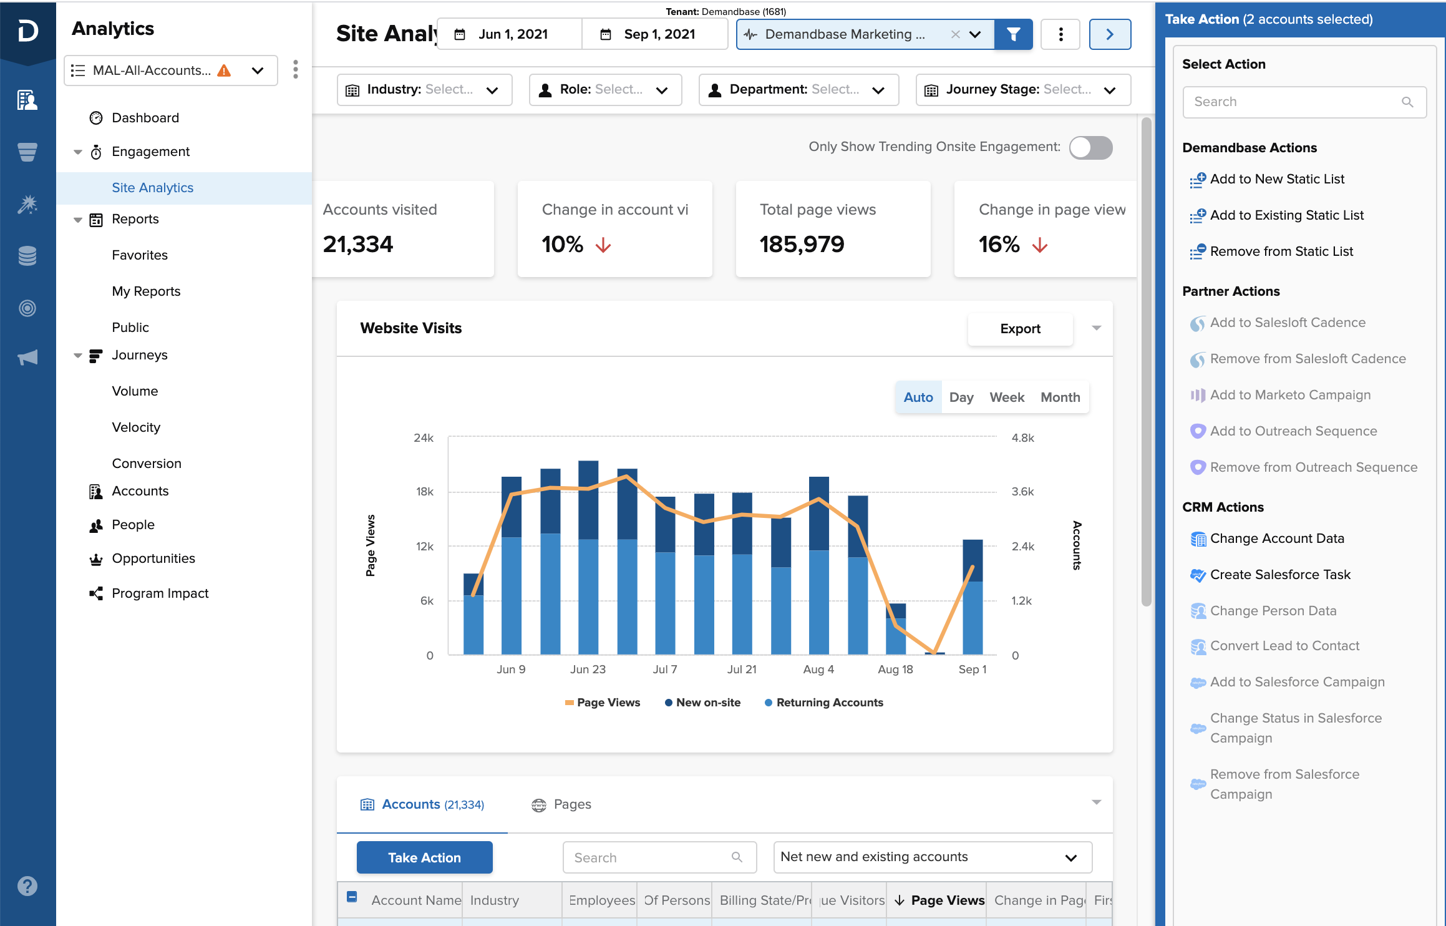Toggle the Returning Accounts legend swatch
This screenshot has height=926, width=1446.
(769, 703)
